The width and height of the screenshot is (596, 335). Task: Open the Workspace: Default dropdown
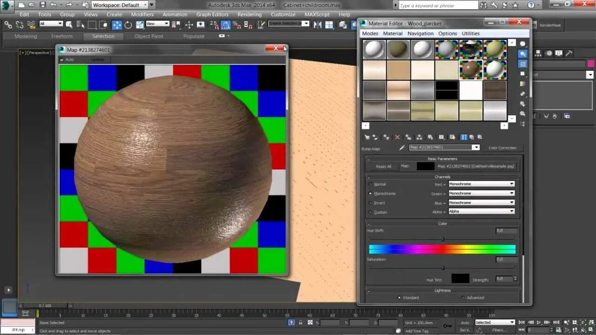coord(120,5)
